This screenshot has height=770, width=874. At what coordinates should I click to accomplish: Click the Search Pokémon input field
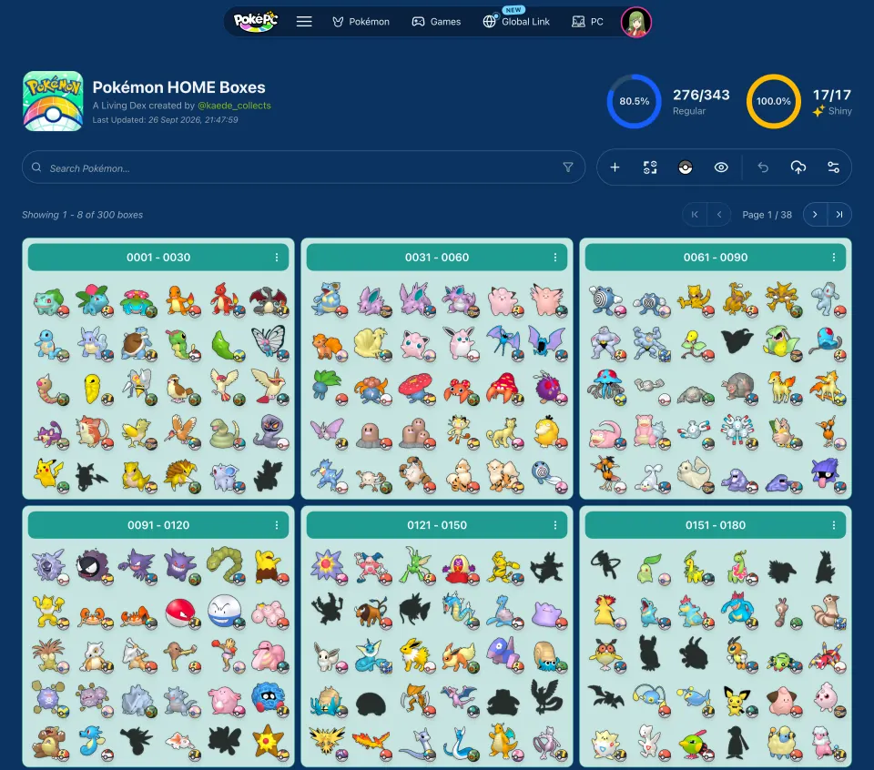pos(303,167)
